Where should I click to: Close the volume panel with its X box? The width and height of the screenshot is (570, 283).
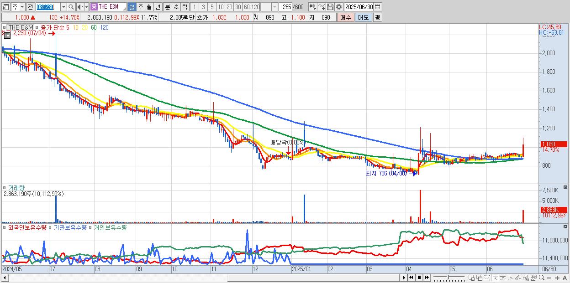pos(565,187)
